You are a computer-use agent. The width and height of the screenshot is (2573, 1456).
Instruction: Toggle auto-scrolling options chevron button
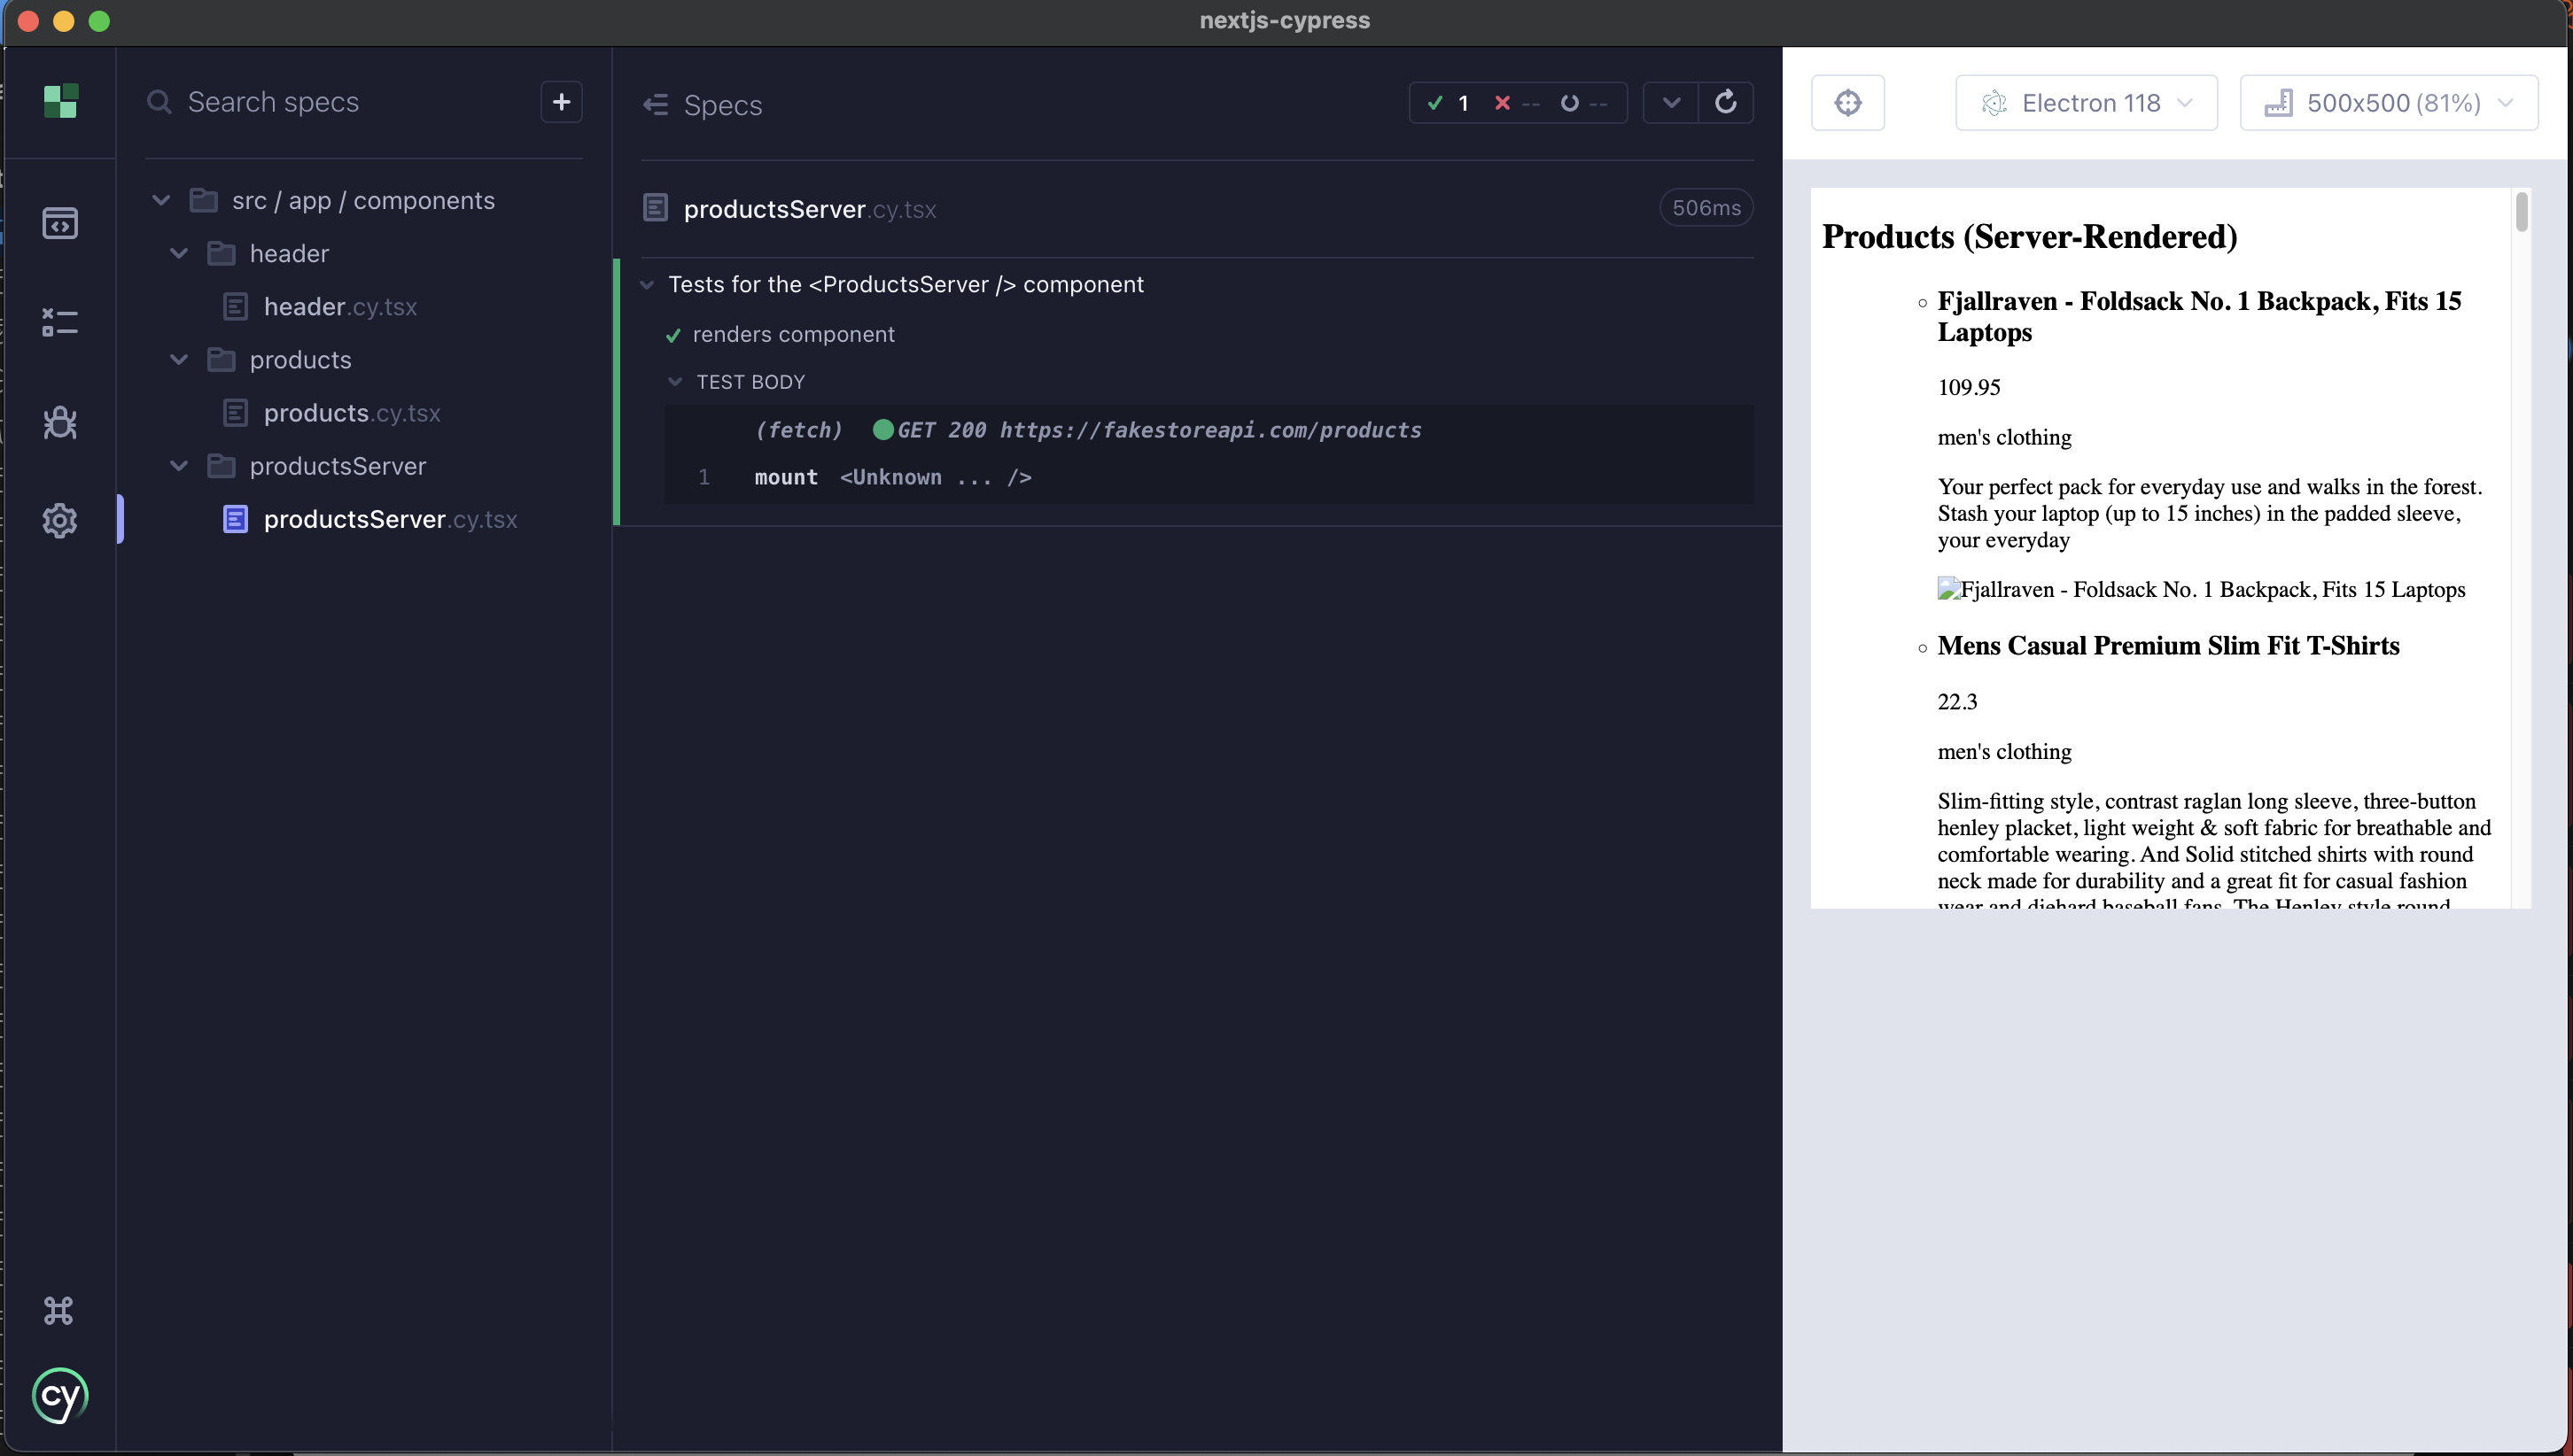(1671, 102)
